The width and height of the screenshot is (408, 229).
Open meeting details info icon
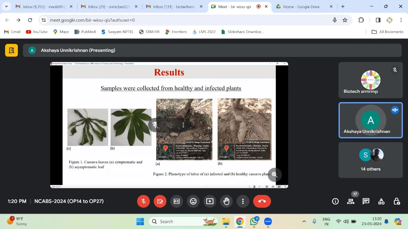335,201
